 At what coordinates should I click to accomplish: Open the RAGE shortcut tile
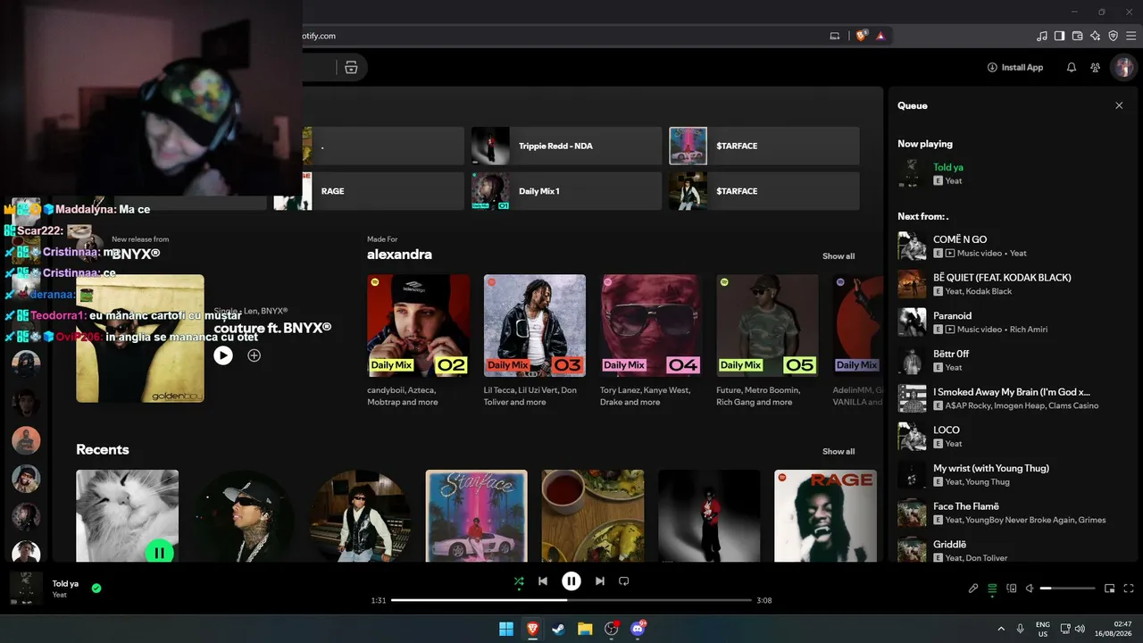[369, 191]
